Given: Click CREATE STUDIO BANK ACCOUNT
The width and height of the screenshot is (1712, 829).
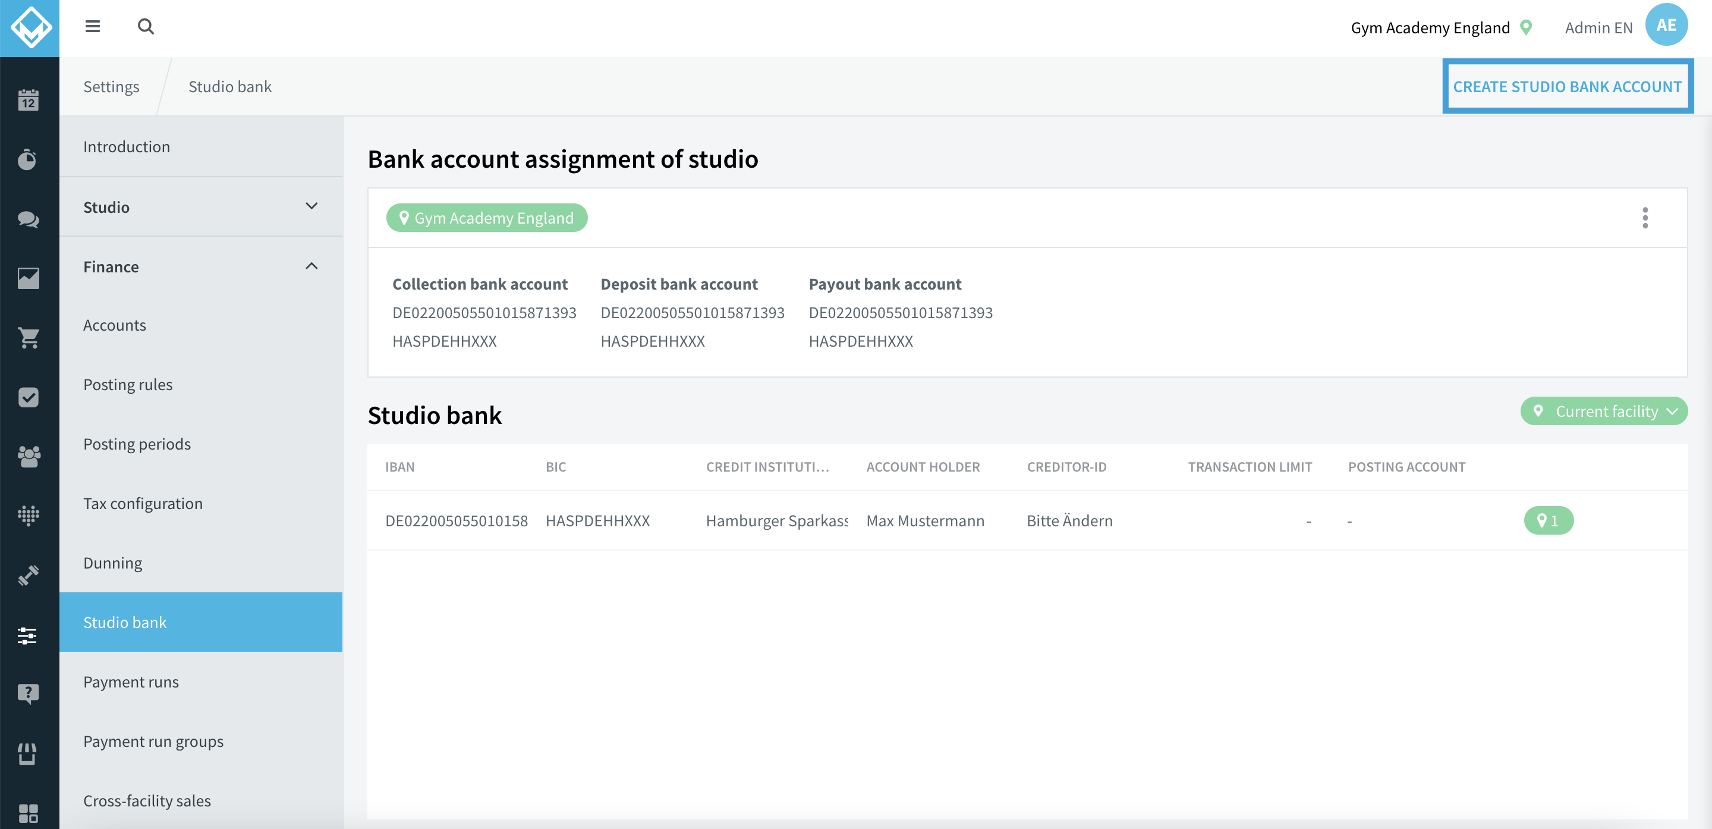Looking at the screenshot, I should click(1567, 86).
